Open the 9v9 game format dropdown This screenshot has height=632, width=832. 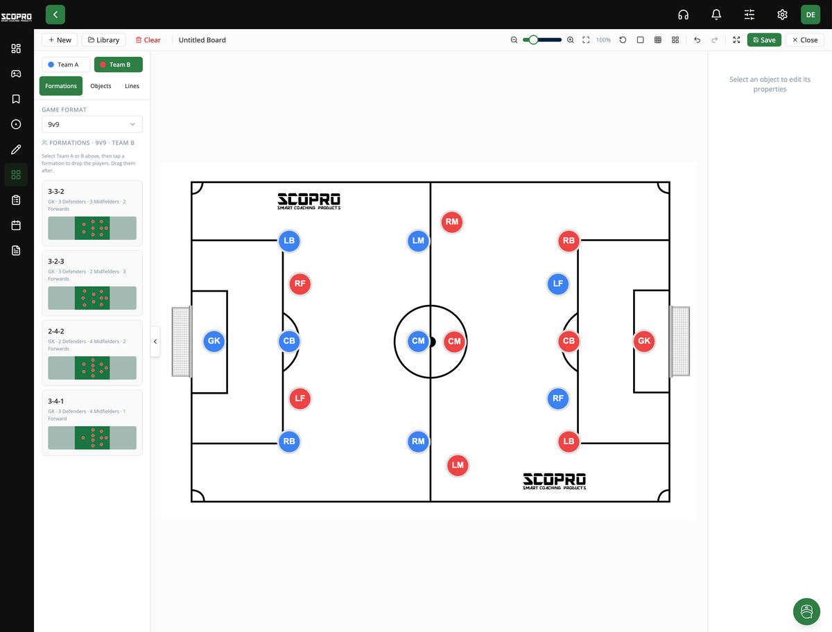[x=92, y=124]
